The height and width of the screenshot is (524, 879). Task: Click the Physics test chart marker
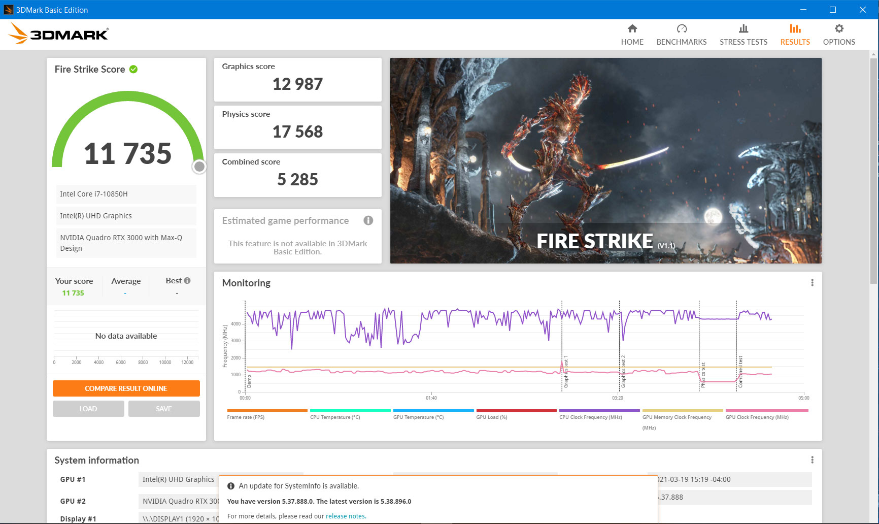(703, 375)
